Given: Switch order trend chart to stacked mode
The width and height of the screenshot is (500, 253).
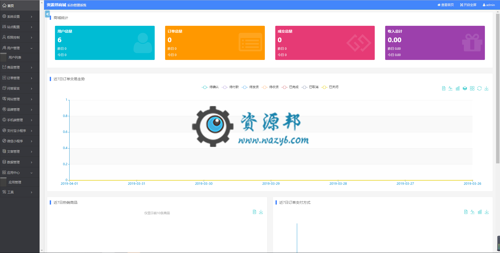Looking at the screenshot, I should click(x=465, y=89).
